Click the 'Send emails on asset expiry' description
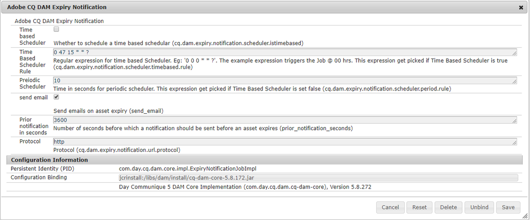The height and width of the screenshot is (220, 530). [x=109, y=111]
